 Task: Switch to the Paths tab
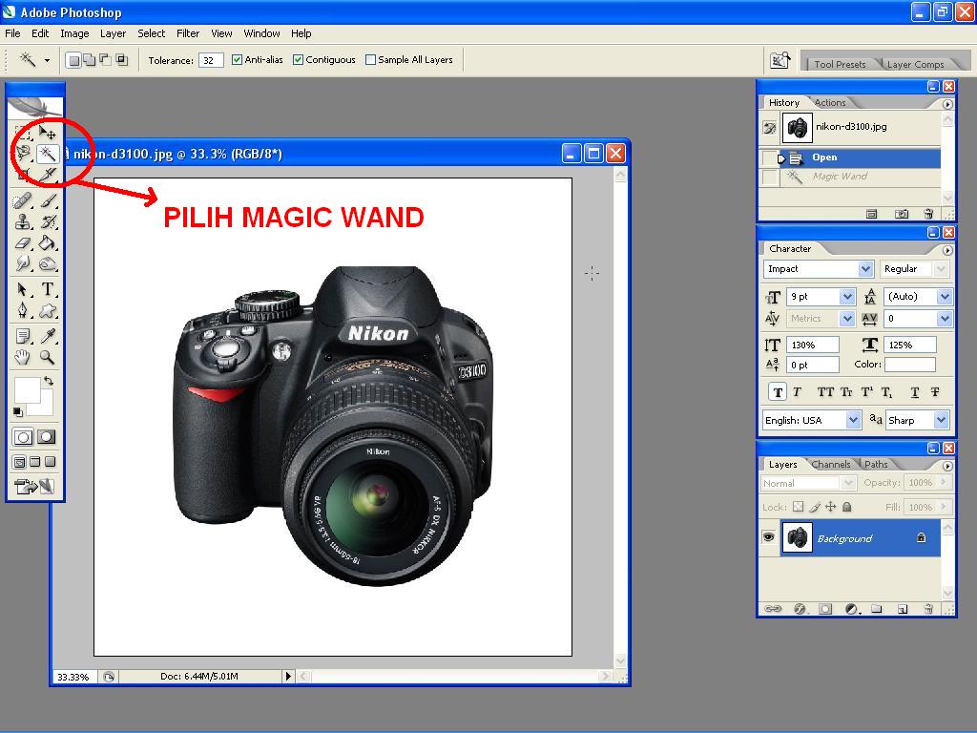coord(876,465)
